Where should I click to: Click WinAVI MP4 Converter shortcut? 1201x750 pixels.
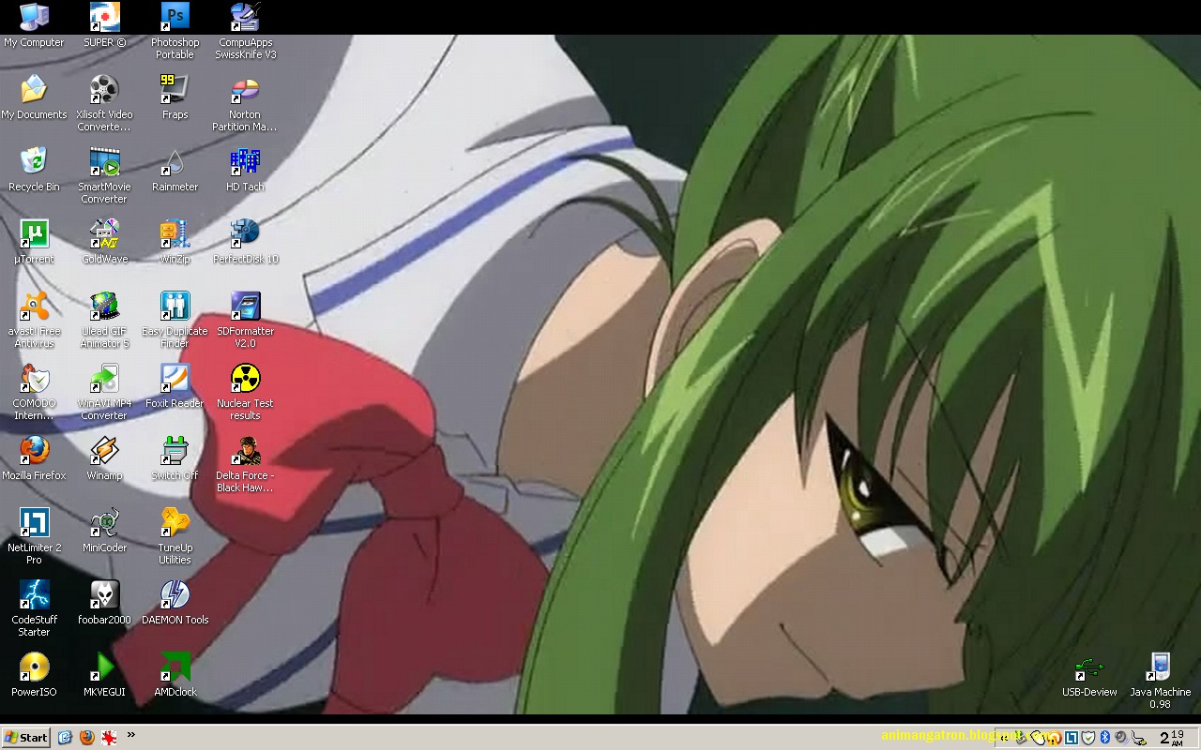104,392
